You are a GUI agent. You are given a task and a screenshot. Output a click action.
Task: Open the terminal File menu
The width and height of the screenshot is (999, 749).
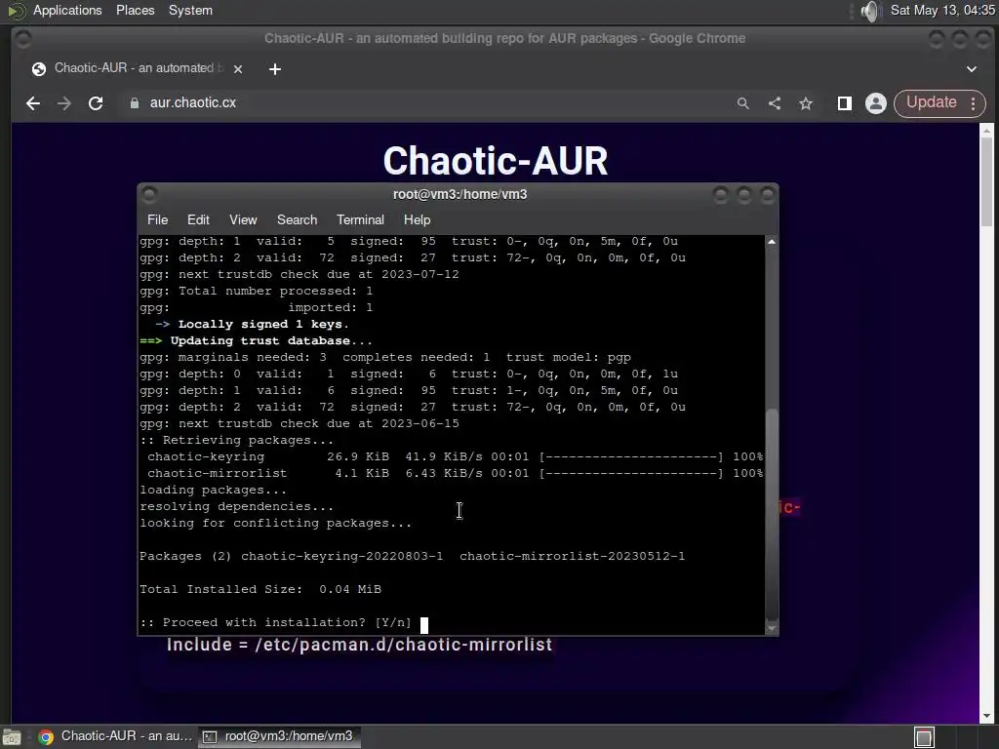tap(157, 219)
